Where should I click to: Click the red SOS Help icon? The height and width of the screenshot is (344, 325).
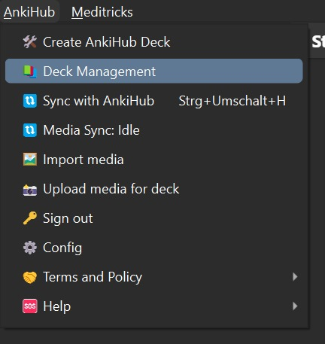[30, 306]
